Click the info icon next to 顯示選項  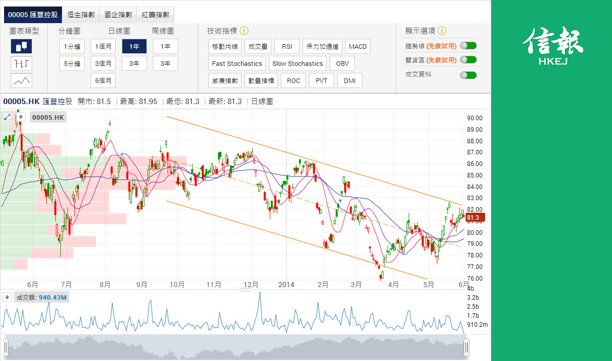pyautogui.click(x=442, y=31)
